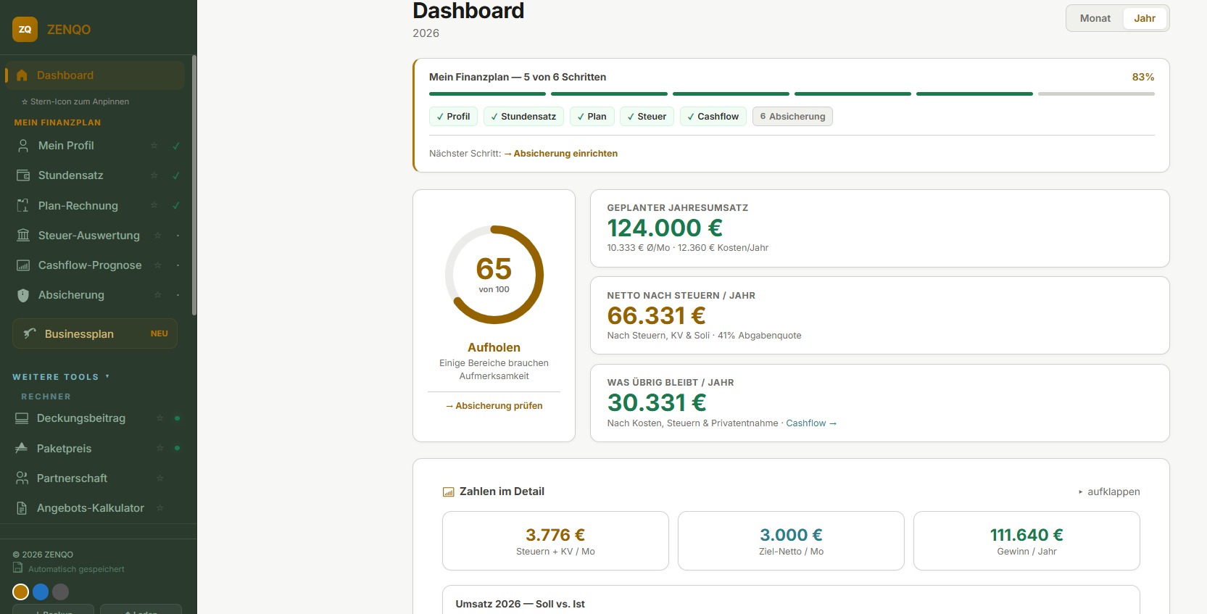Select the Stundensatz step chip in Finanzplan
The height and width of the screenshot is (614, 1207).
pos(523,117)
